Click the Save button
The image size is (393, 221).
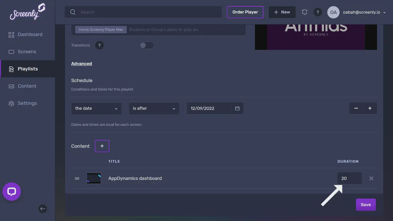click(x=365, y=205)
